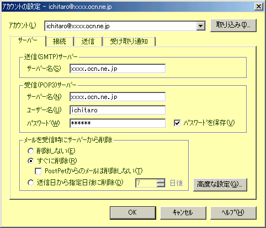
Task: Click the パスワード input field
Action: point(118,123)
